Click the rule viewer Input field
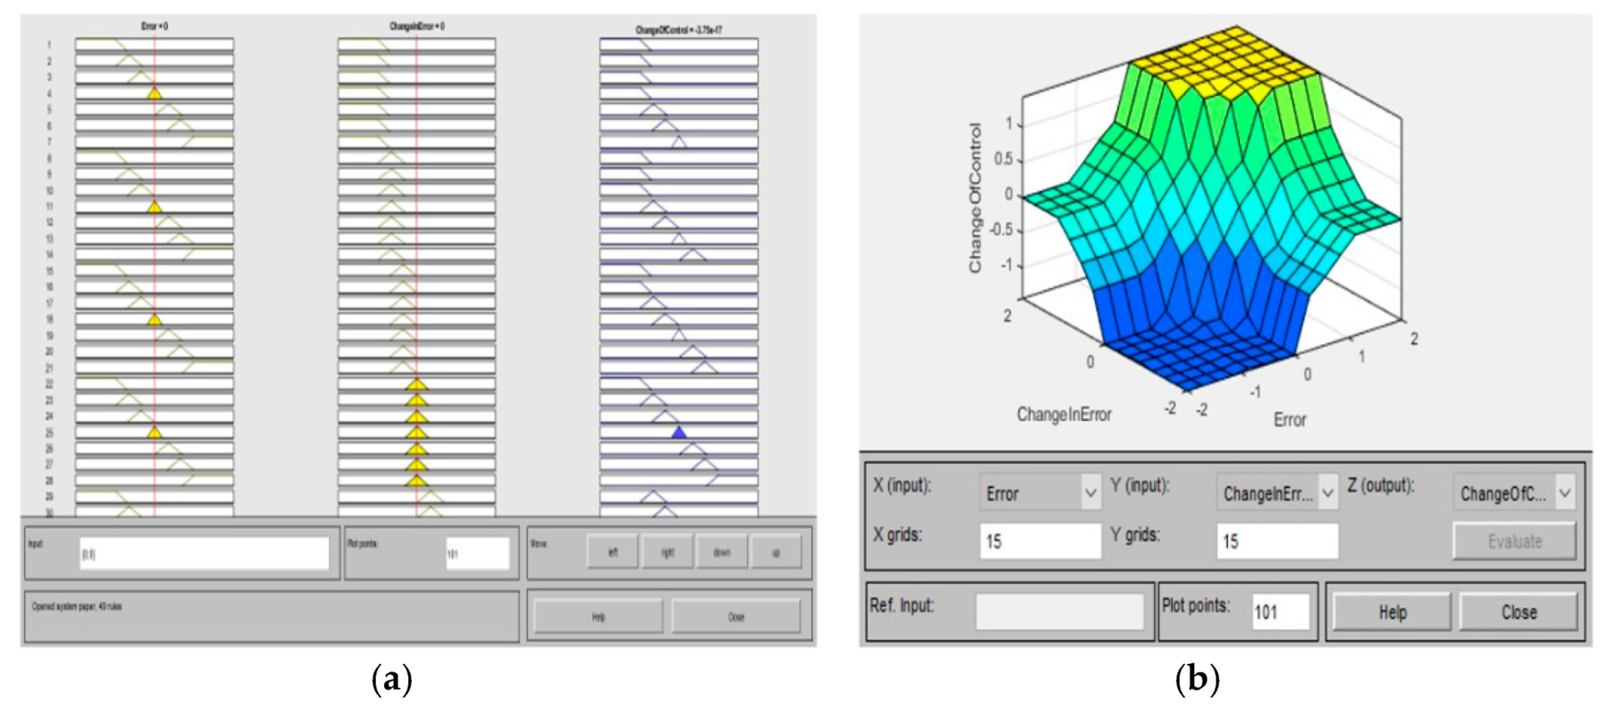Image resolution: width=1609 pixels, height=713 pixels. point(204,553)
